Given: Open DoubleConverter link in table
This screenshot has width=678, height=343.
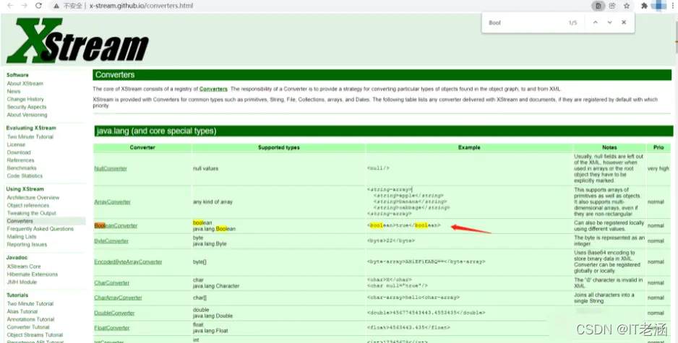Looking at the screenshot, I should point(114,313).
